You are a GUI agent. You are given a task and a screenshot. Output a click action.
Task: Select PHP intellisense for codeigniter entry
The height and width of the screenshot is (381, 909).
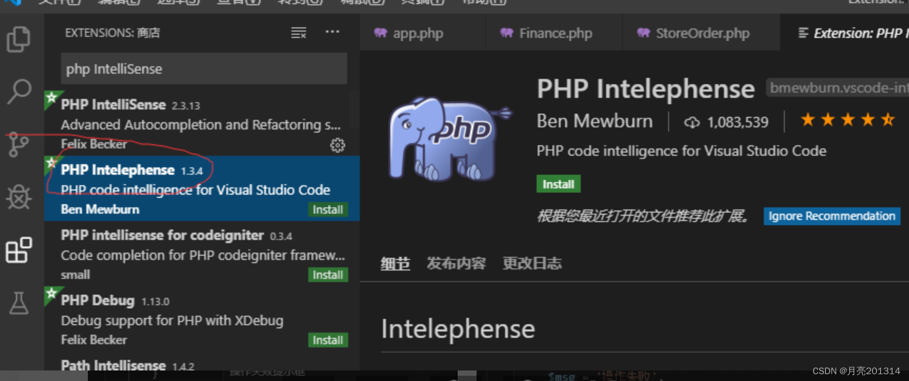pos(202,254)
